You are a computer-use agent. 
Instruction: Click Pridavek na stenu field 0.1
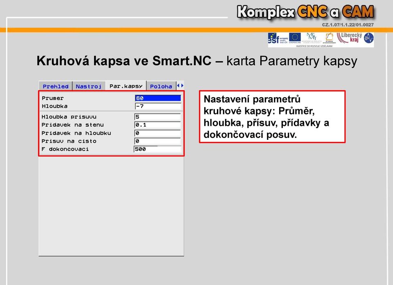point(158,125)
